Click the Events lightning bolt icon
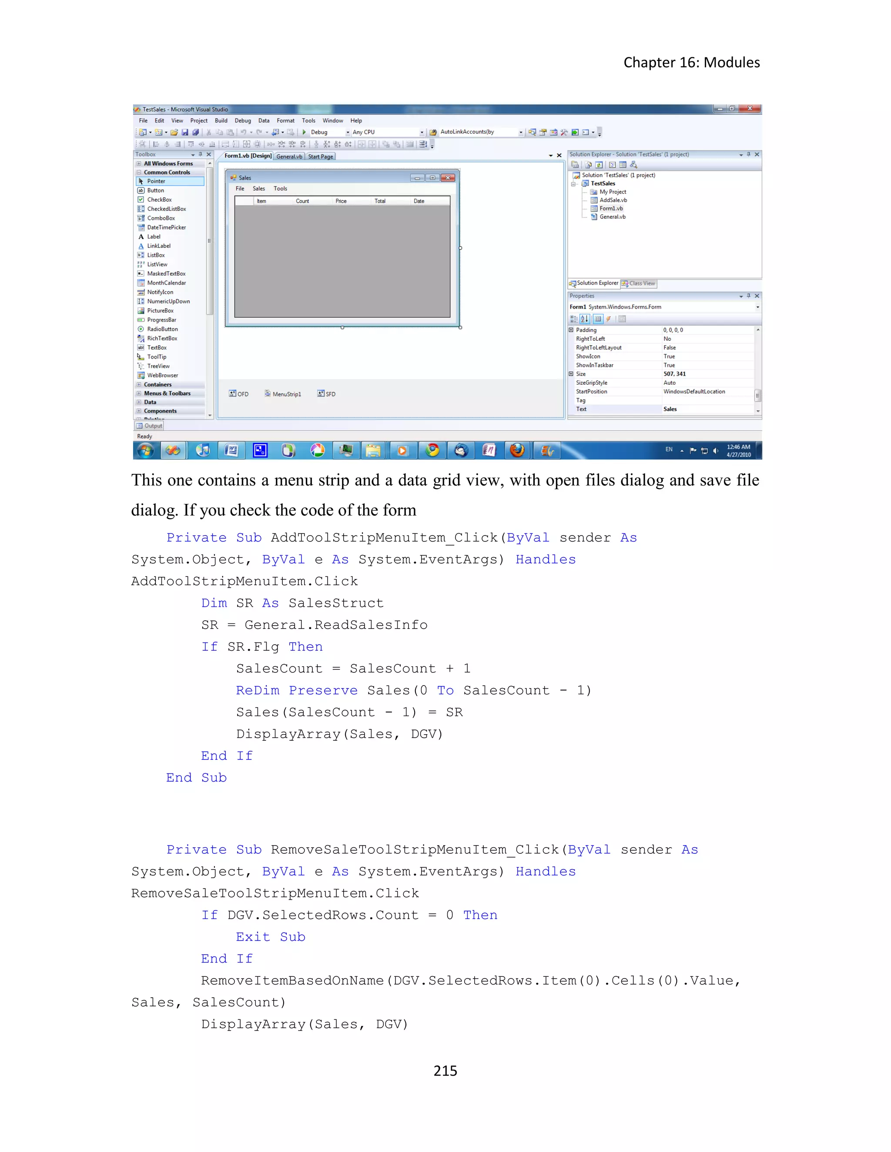 [609, 319]
